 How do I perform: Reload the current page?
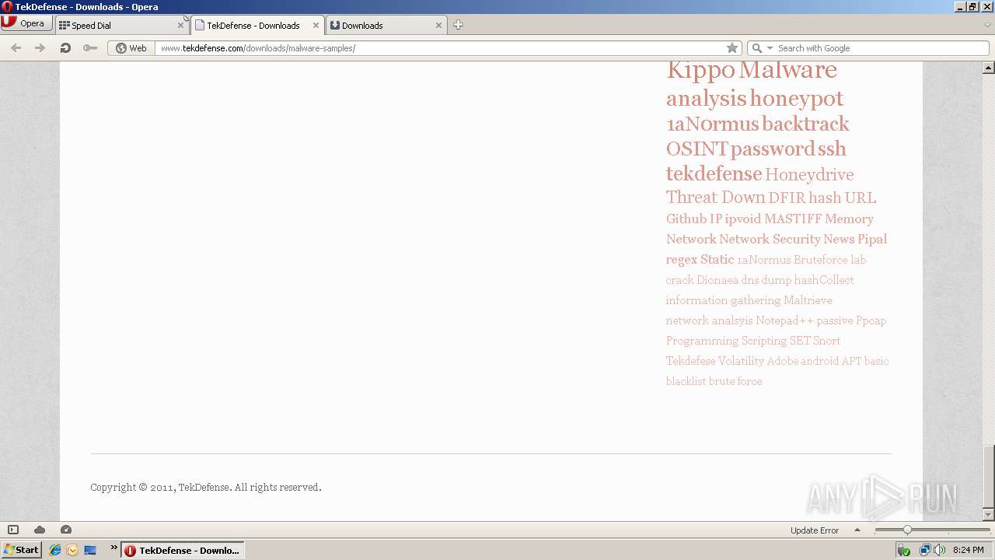(65, 47)
